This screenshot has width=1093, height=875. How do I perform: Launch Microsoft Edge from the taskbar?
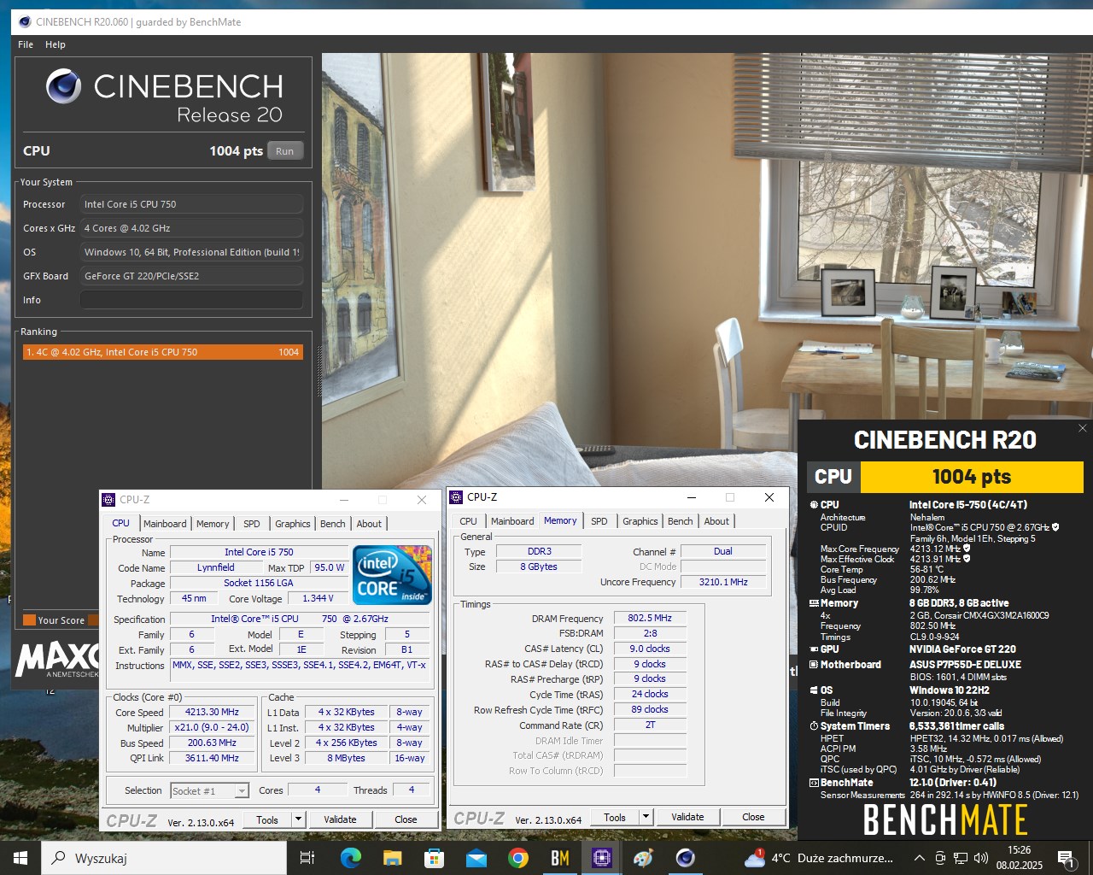click(351, 858)
